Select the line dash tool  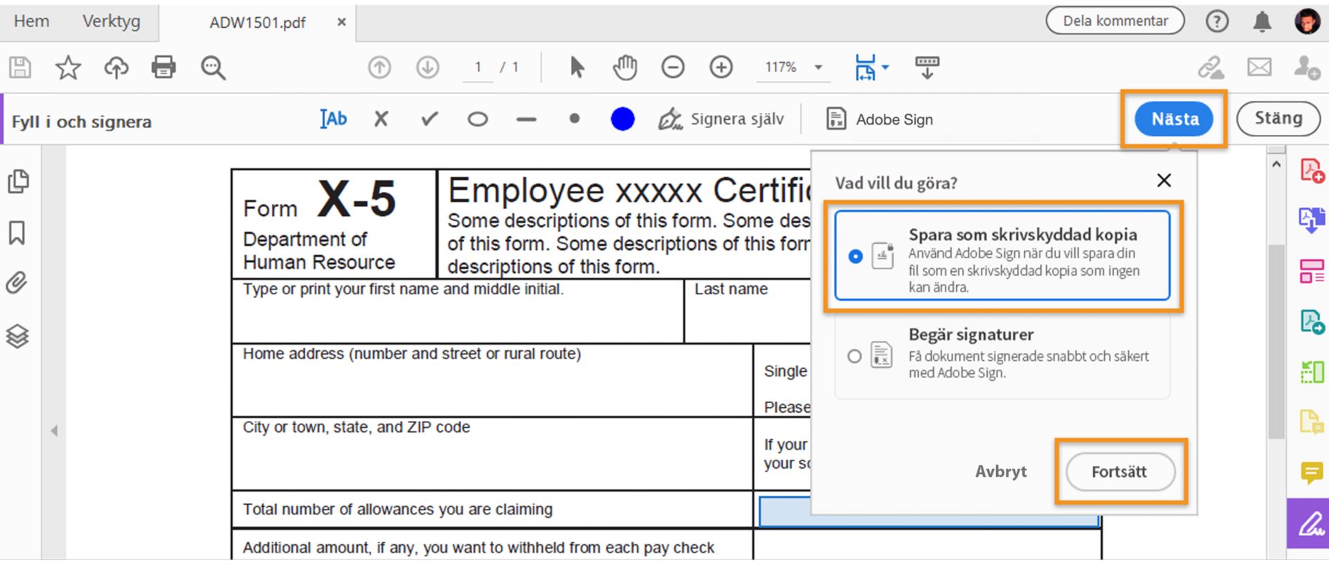tap(526, 119)
